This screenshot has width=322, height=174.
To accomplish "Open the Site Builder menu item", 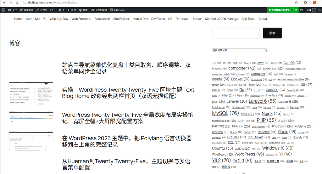I will tap(121, 19).
